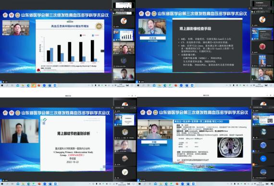Launch Edge in top-right screenshot's taskbar

pos(165,86)
